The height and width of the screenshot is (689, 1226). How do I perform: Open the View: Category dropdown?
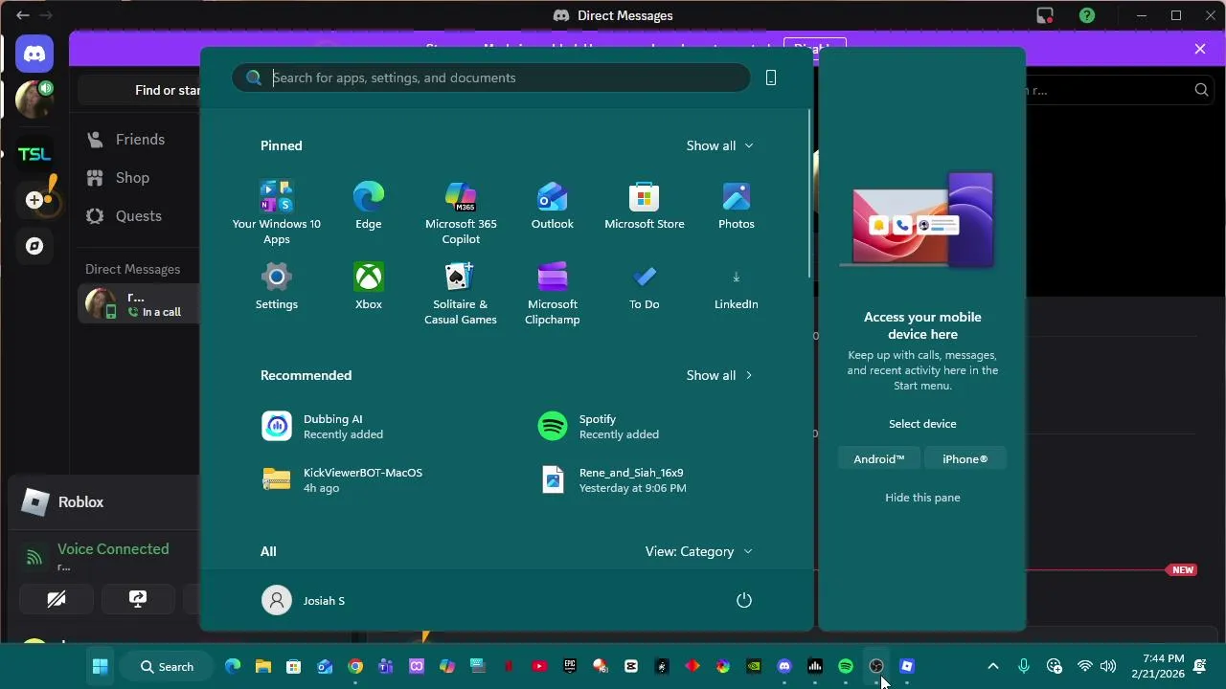point(698,551)
